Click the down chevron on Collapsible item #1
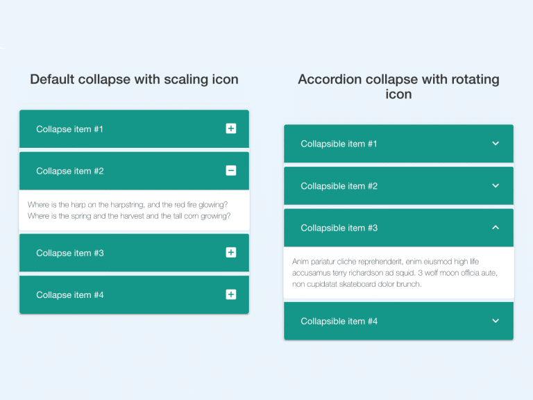533x400 pixels. pos(496,144)
